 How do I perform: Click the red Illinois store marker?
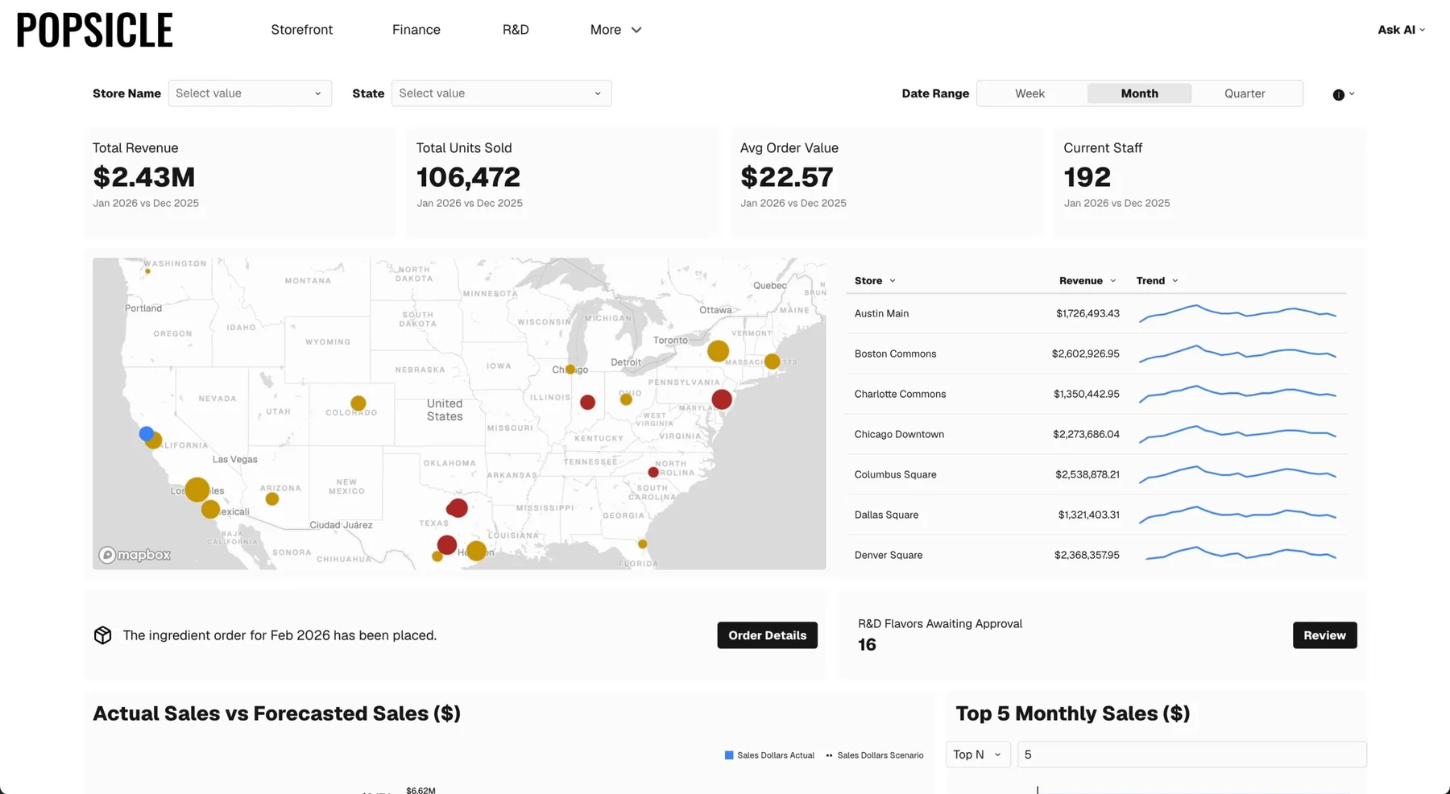[x=587, y=402]
